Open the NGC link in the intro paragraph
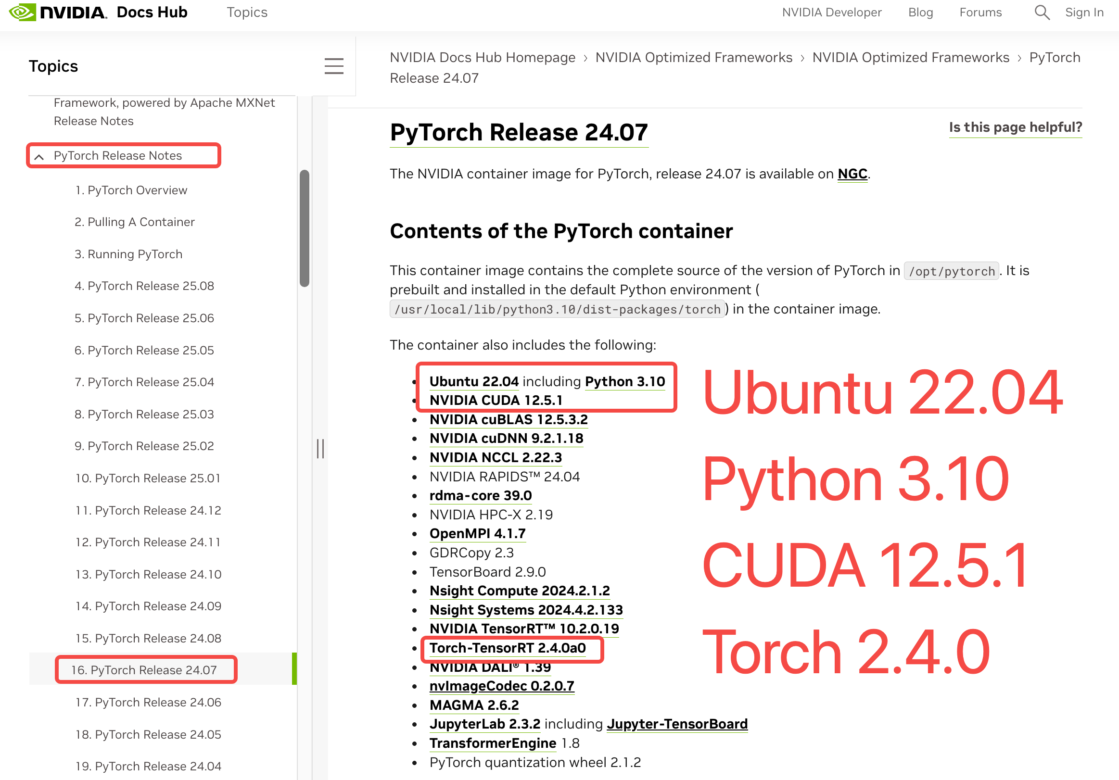The height and width of the screenshot is (780, 1119). pyautogui.click(x=852, y=174)
